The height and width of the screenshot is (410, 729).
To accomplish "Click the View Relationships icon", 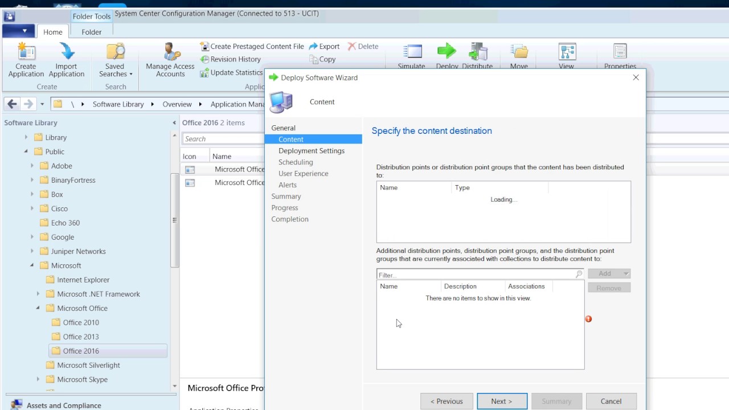I will pyautogui.click(x=567, y=51).
